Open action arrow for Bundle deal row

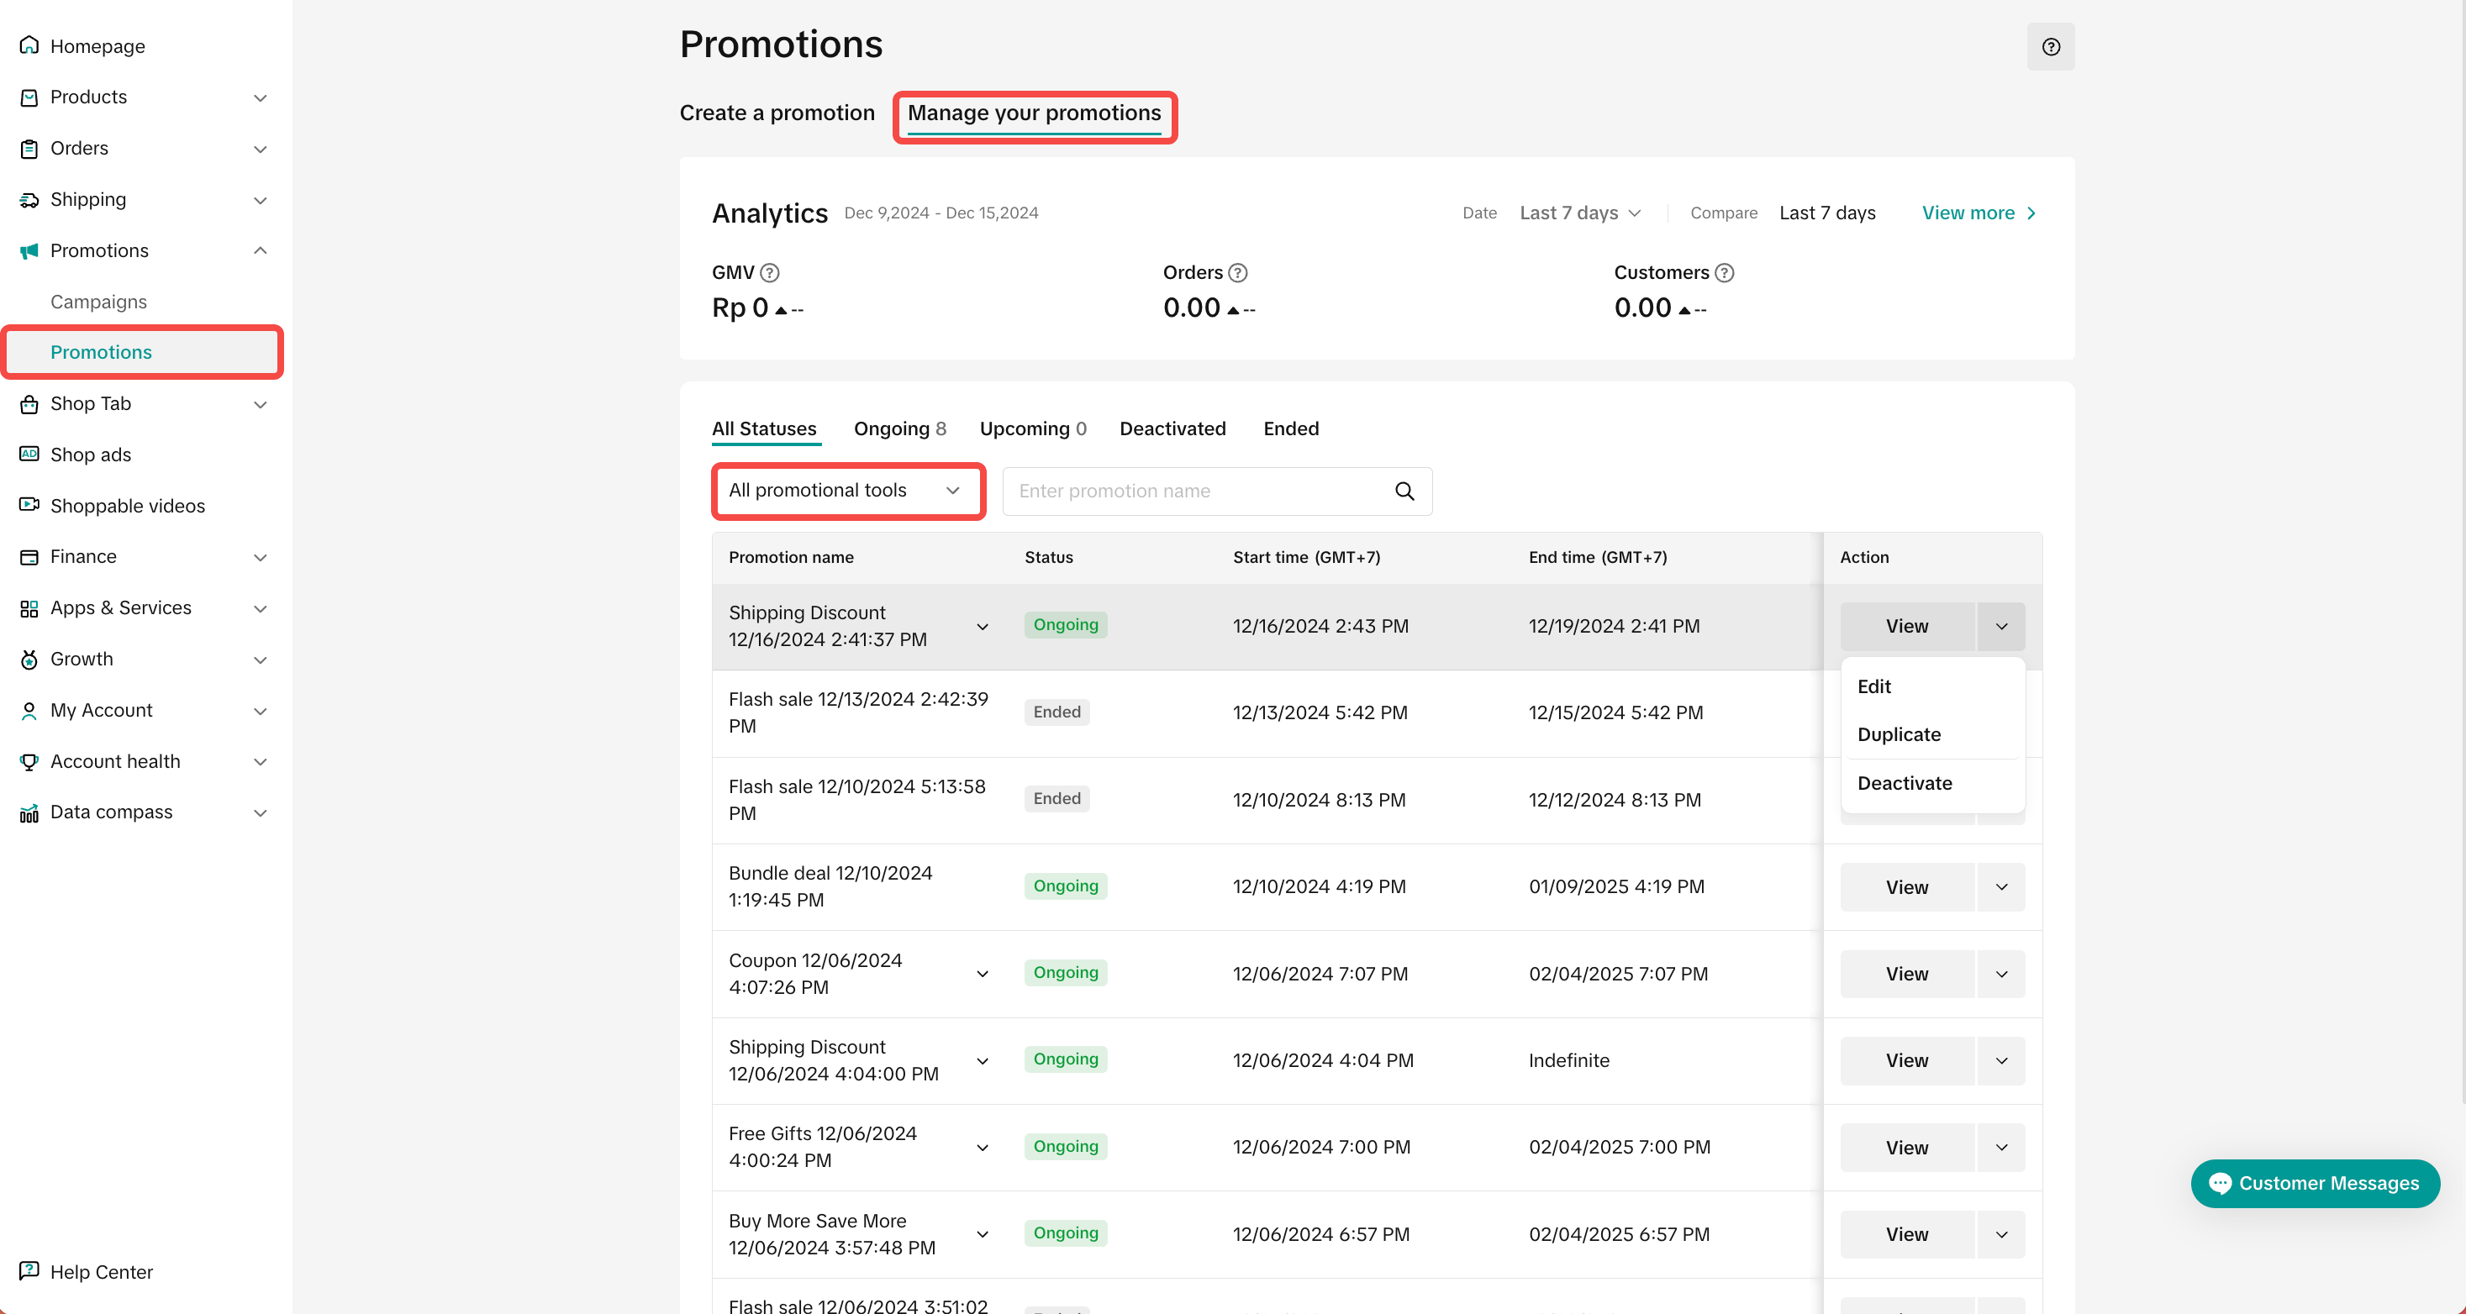tap(2000, 886)
